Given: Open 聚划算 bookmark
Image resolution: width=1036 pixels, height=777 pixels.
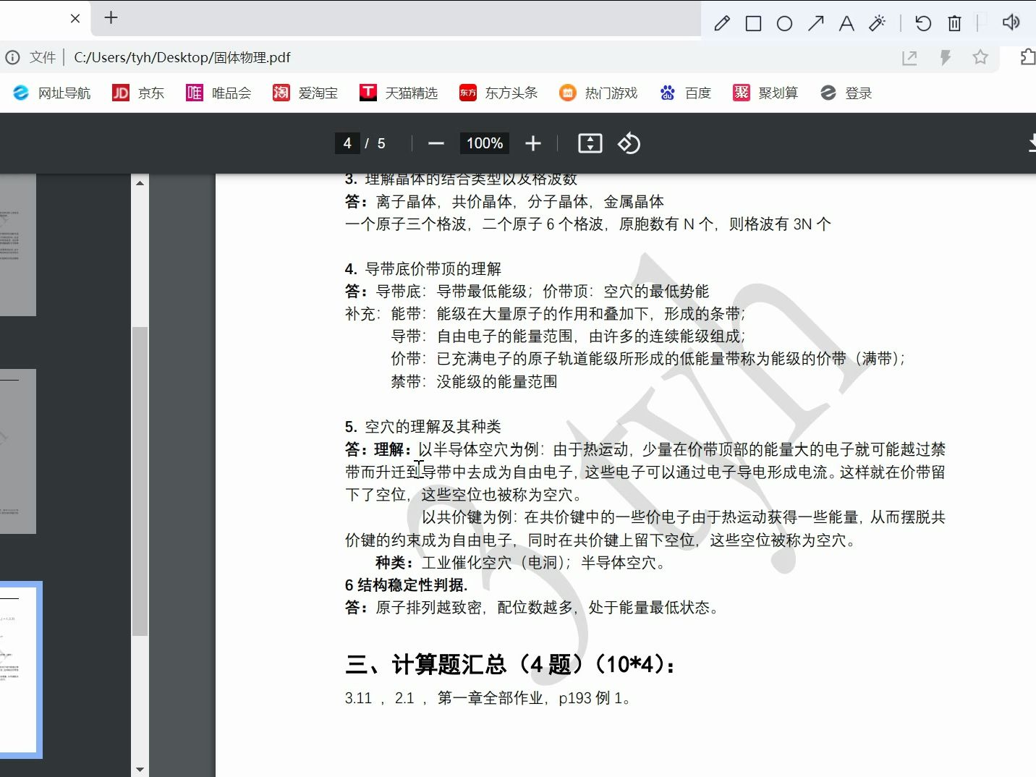Looking at the screenshot, I should point(765,93).
